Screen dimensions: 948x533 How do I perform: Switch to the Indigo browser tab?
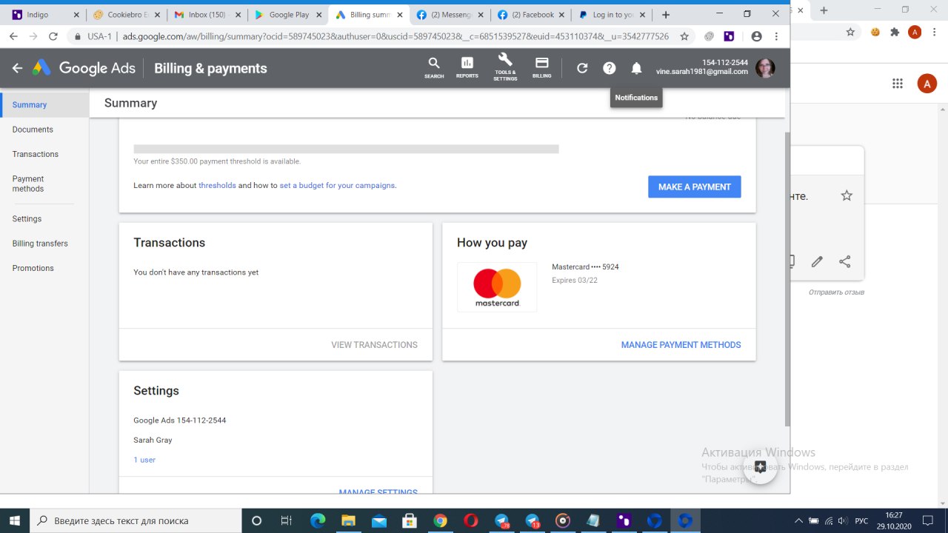click(x=45, y=15)
